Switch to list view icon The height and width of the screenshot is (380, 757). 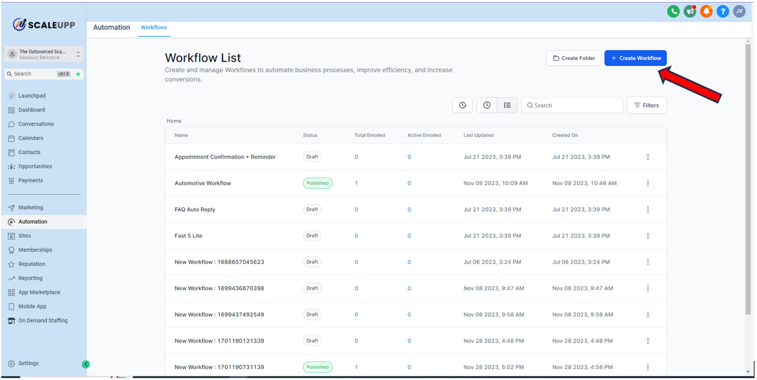coord(507,105)
